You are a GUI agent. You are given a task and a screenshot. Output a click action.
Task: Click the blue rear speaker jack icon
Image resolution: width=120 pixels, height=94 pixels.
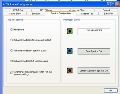(69, 51)
